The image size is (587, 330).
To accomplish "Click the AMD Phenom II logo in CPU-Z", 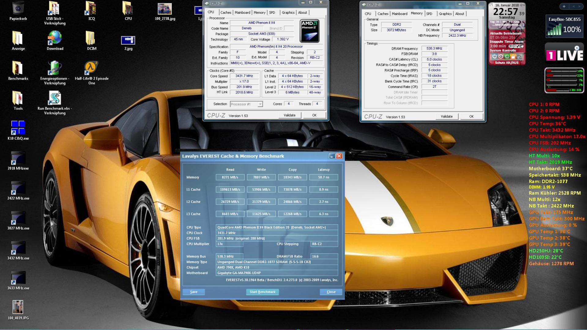I will (x=310, y=31).
